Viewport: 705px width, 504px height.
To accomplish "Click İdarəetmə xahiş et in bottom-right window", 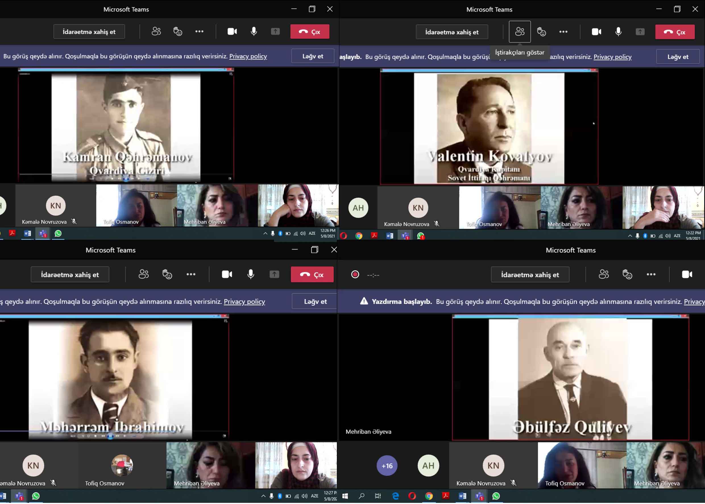I will tap(530, 275).
